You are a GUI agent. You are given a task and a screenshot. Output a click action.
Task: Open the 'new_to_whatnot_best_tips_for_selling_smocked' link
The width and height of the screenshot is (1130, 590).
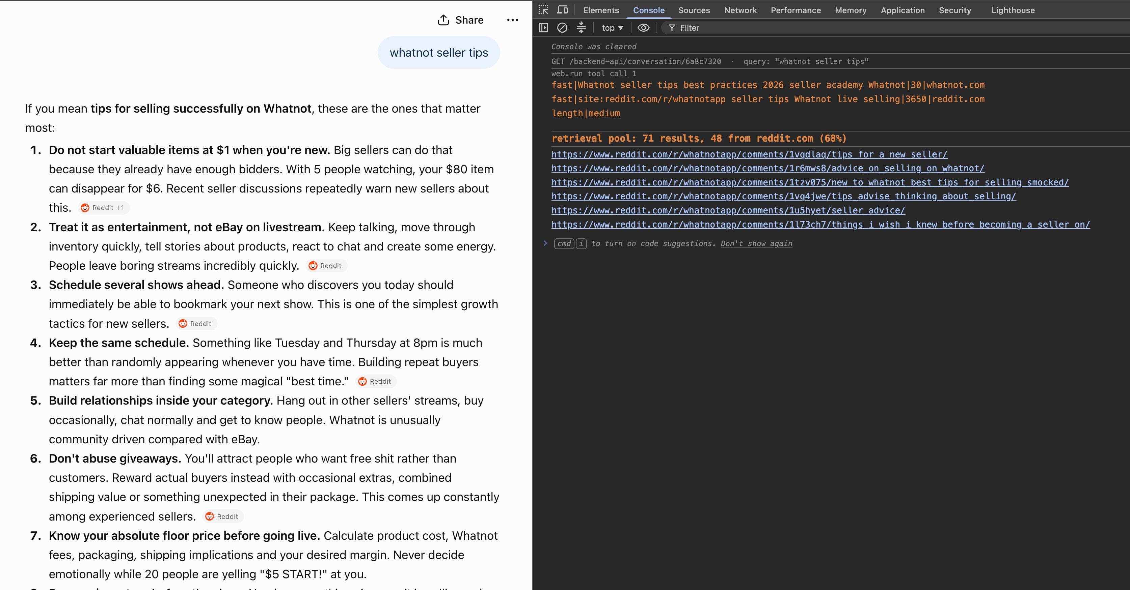click(810, 182)
